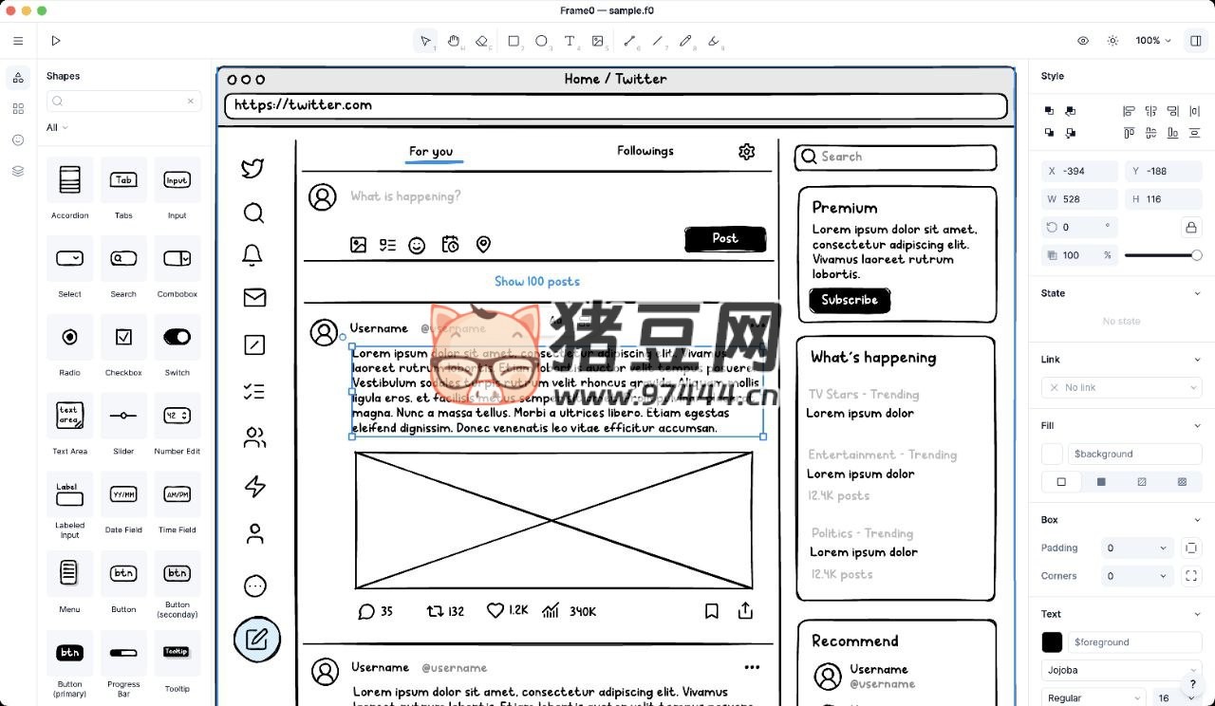Open the 100% zoom dropdown
This screenshot has height=706, width=1215.
(x=1153, y=41)
